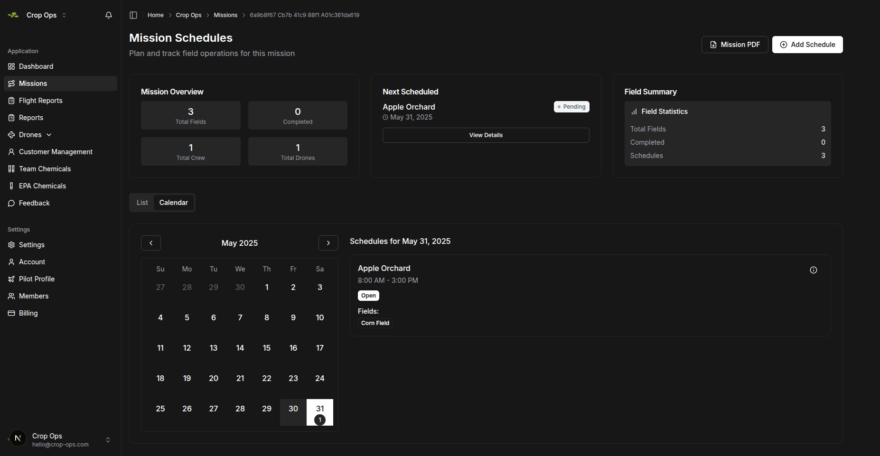
Task: Open Reports in the sidebar
Action: coord(60,118)
